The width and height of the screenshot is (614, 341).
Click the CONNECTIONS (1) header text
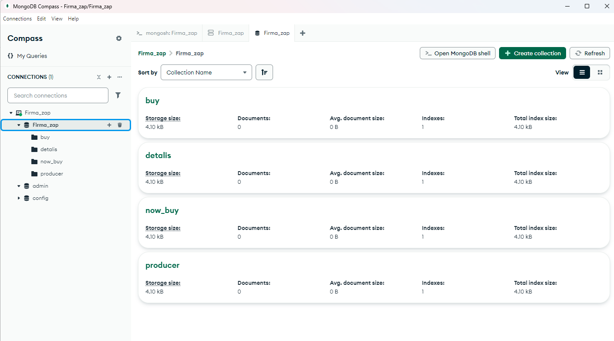(30, 77)
